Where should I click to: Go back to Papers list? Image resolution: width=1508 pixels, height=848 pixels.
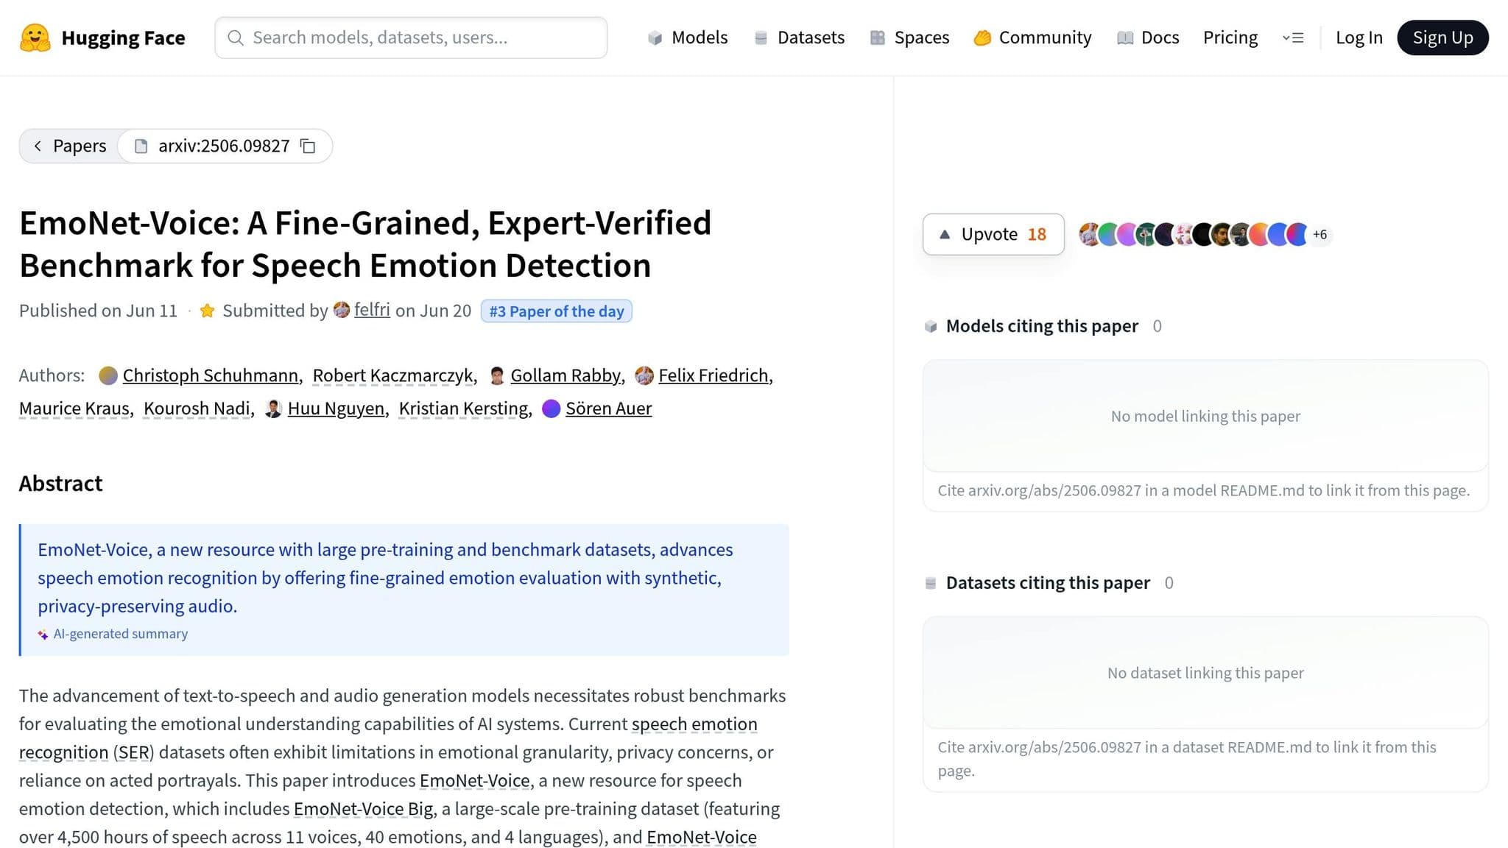(x=69, y=146)
